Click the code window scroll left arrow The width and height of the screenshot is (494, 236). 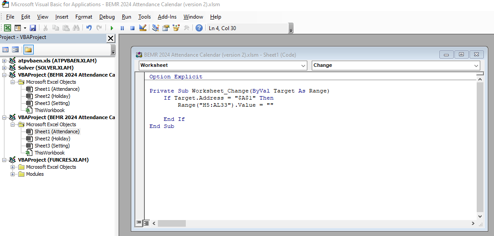pyautogui.click(x=154, y=224)
